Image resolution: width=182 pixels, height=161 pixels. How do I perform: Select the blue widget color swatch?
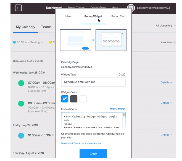pos(65,99)
